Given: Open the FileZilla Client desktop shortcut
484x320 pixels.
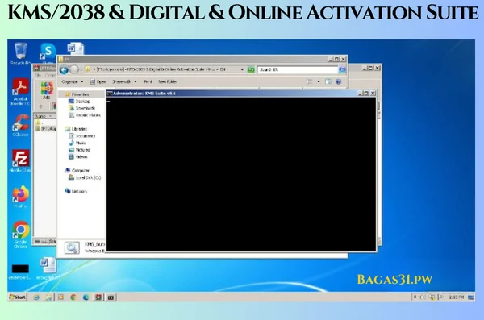Looking at the screenshot, I should (21, 160).
